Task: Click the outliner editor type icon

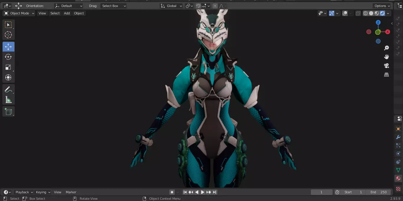Action: (399, 6)
